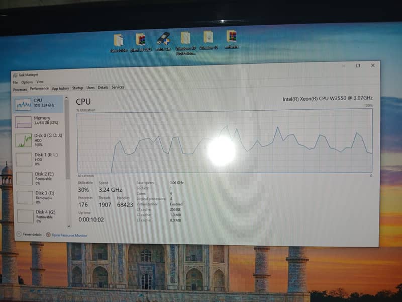Open the View menu

40,82
